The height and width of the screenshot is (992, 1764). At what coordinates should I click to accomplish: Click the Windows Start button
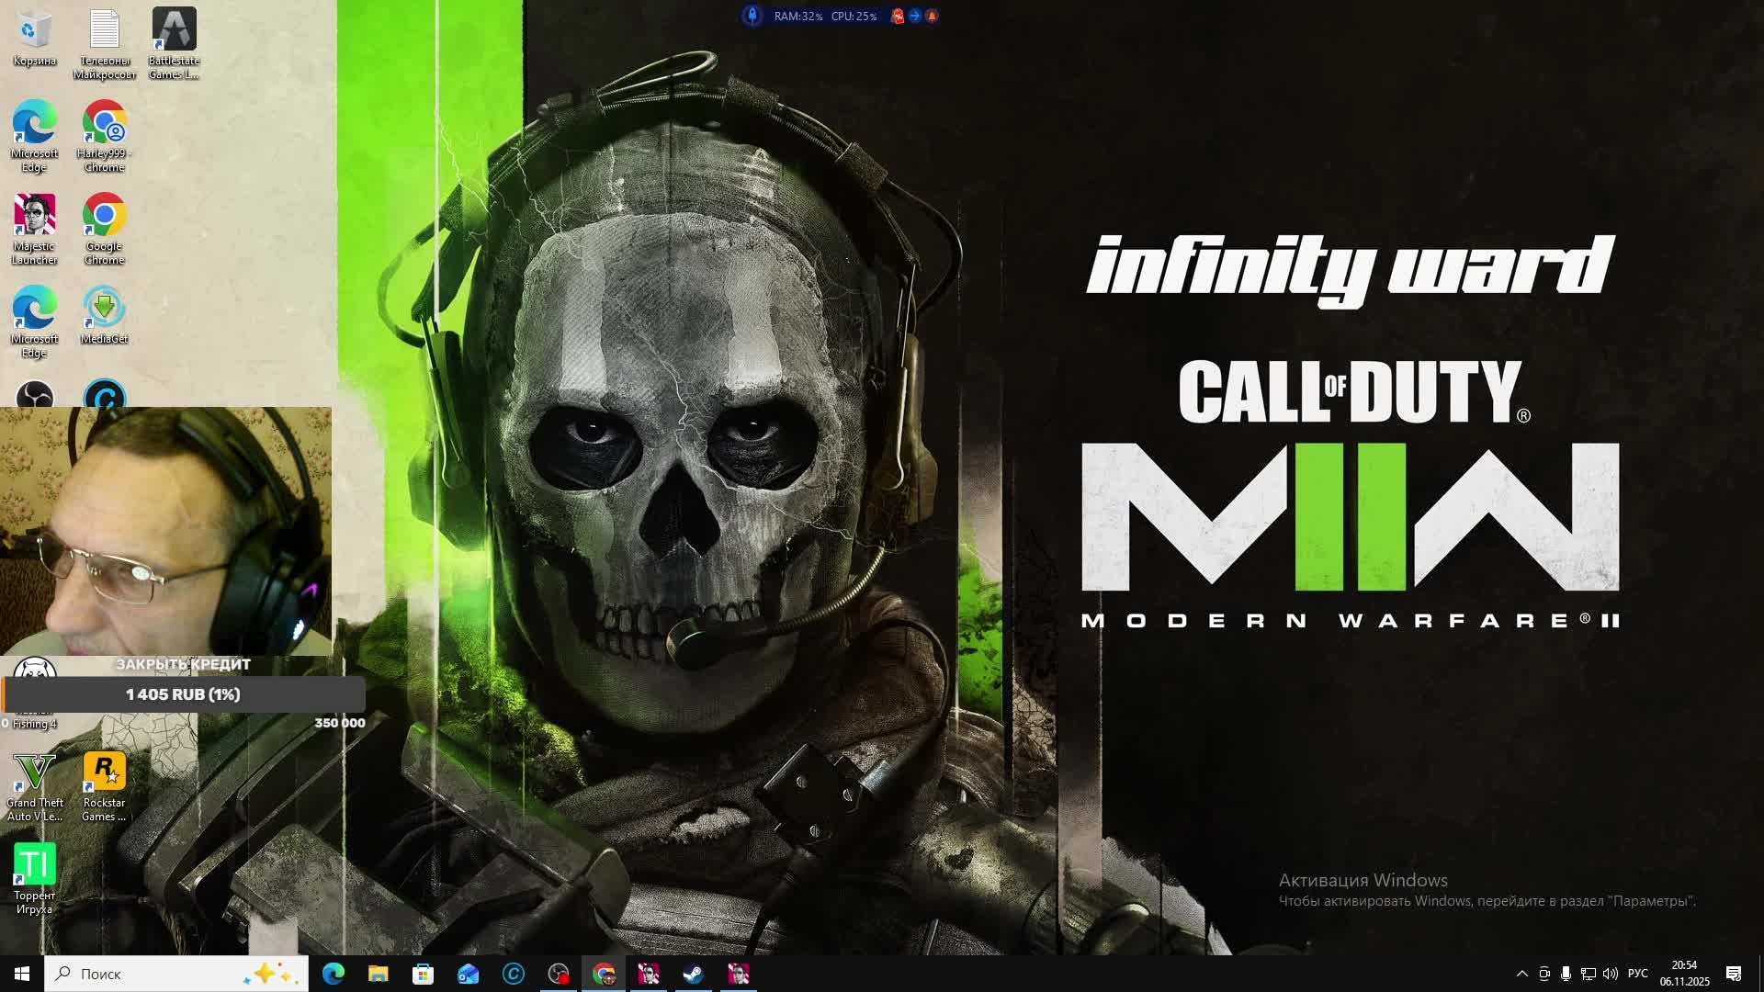[x=22, y=974]
